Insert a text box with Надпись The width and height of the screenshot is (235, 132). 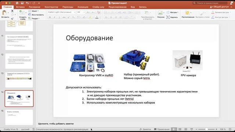[172, 17]
